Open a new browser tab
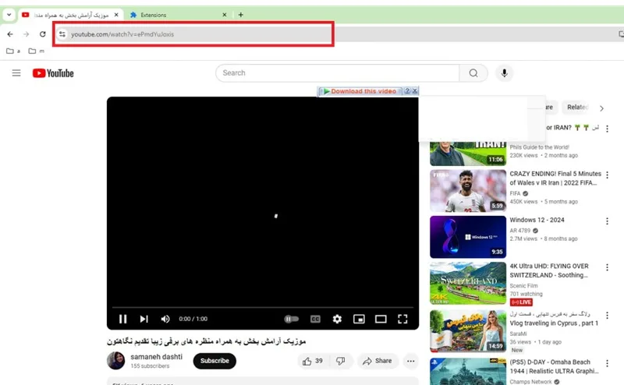This screenshot has height=385, width=624. 241,15
